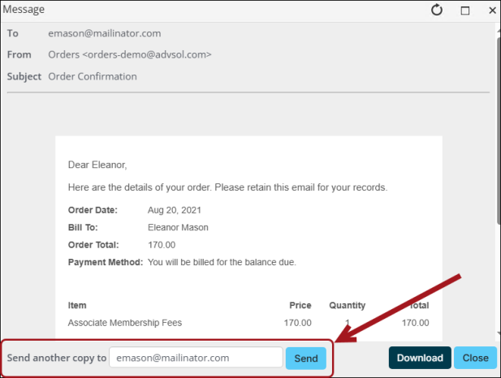
Task: Click the refresh icon in the Message title bar
Action: coord(437,11)
